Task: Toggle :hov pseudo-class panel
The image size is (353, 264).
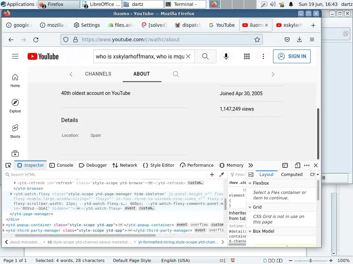Action: (233, 183)
